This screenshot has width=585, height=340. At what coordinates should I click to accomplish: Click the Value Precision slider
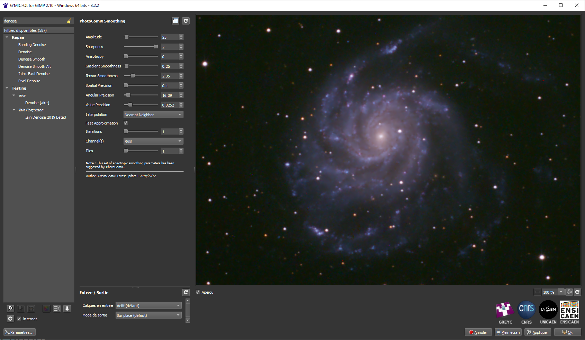141,105
